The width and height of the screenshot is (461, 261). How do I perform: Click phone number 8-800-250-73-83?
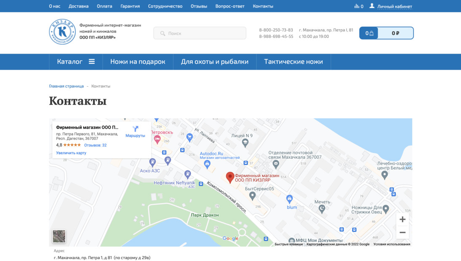[x=276, y=30]
